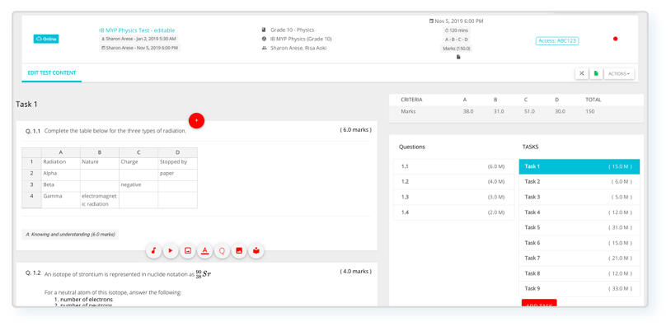The height and width of the screenshot is (331, 671).
Task: Select Task 1 in tasks list
Action: [x=579, y=166]
